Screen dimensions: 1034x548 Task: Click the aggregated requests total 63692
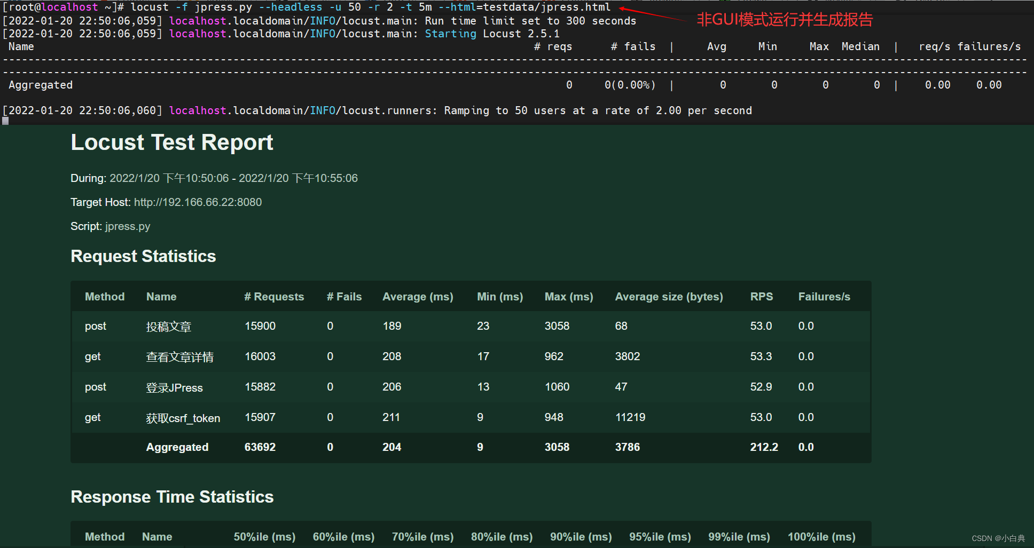(260, 447)
